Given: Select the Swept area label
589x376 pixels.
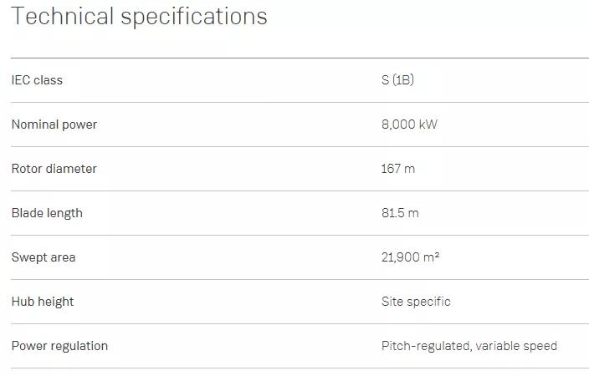Looking at the screenshot, I should click(x=44, y=257).
